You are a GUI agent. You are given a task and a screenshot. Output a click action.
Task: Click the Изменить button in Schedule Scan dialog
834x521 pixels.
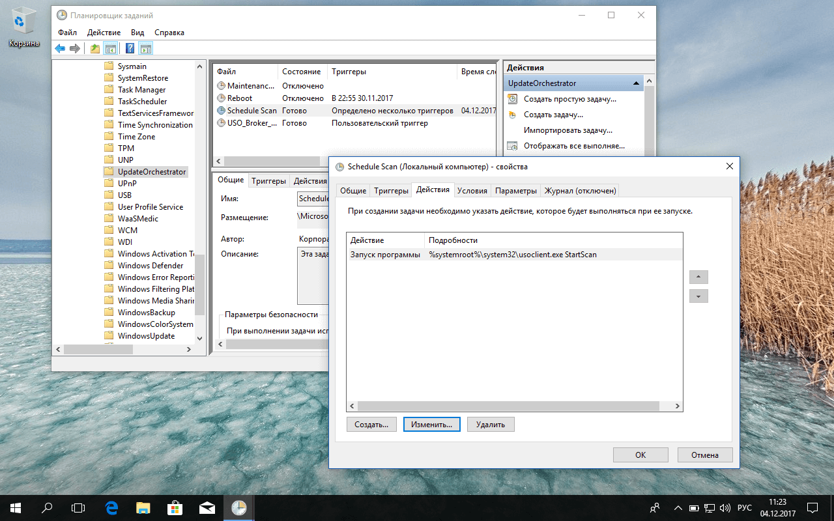point(431,424)
